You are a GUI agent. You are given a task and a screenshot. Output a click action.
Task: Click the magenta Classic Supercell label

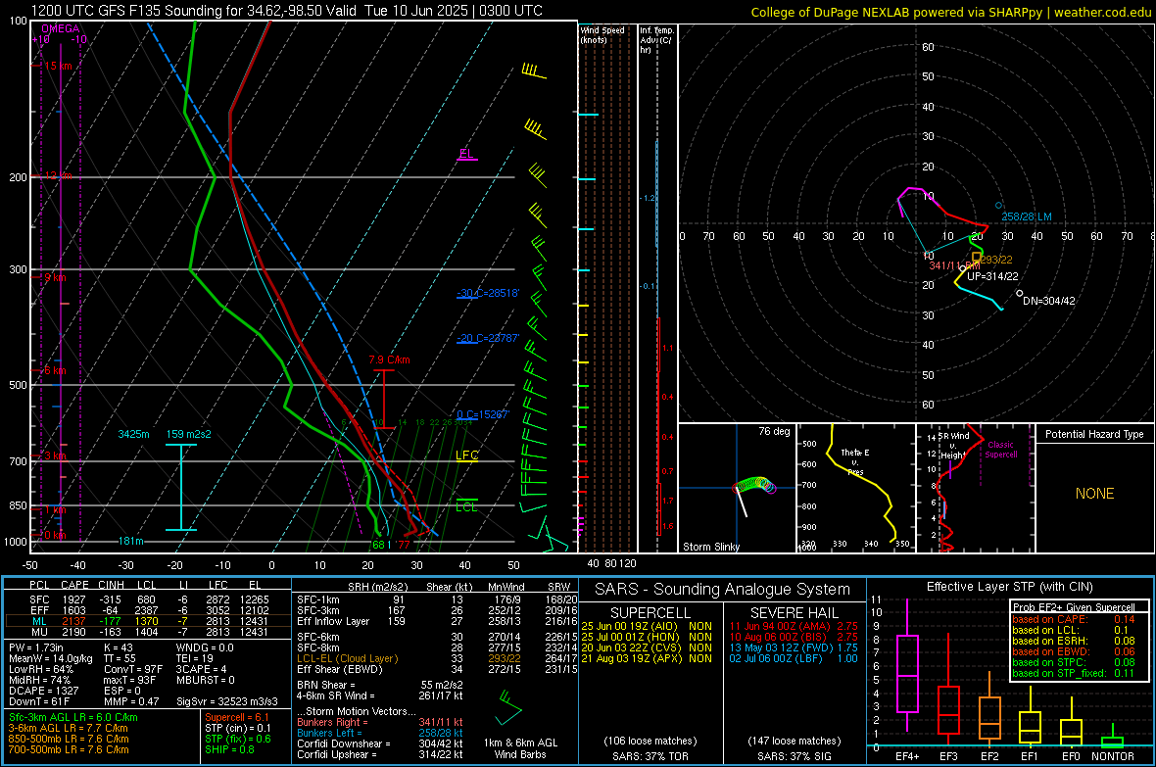point(1001,450)
